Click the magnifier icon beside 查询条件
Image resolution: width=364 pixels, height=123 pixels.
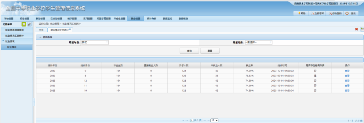(x=40, y=37)
